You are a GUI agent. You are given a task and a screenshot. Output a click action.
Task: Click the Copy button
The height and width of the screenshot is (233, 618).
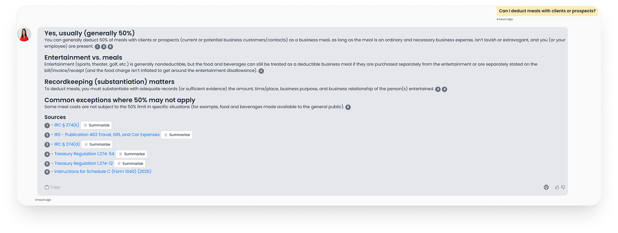click(52, 187)
